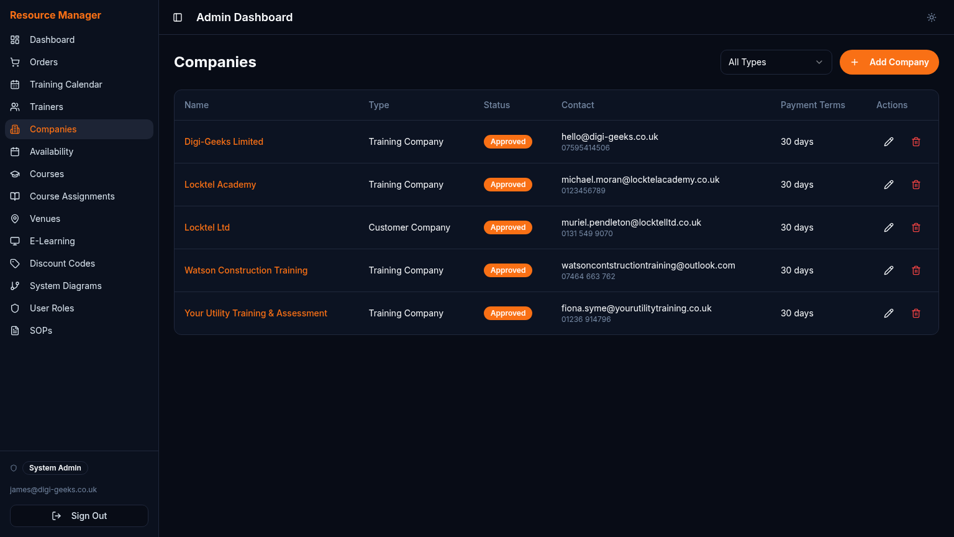Image resolution: width=954 pixels, height=537 pixels.
Task: Select Companies in the sidebar
Action: point(79,129)
